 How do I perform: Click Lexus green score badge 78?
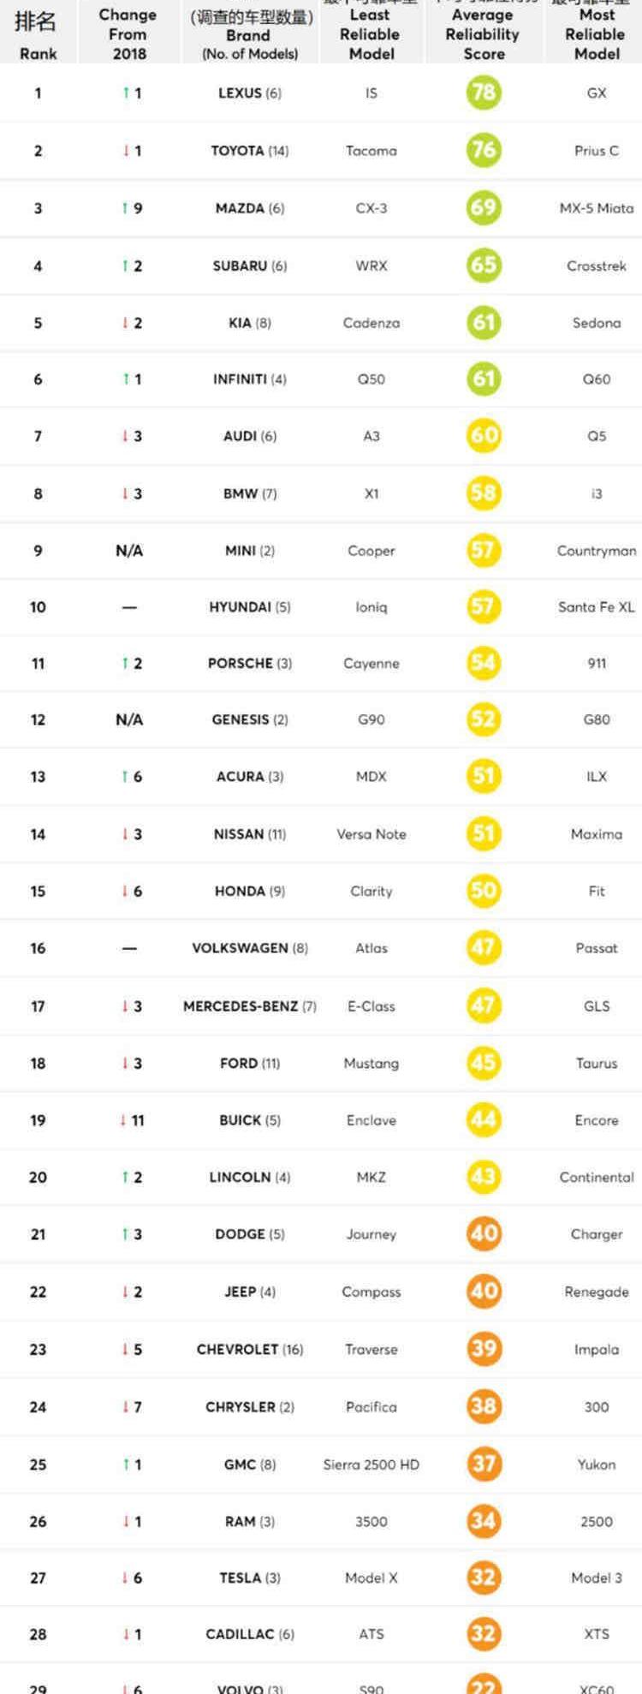pos(484,92)
